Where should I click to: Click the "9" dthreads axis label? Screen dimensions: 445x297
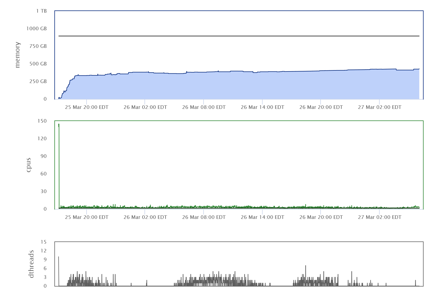45,260
